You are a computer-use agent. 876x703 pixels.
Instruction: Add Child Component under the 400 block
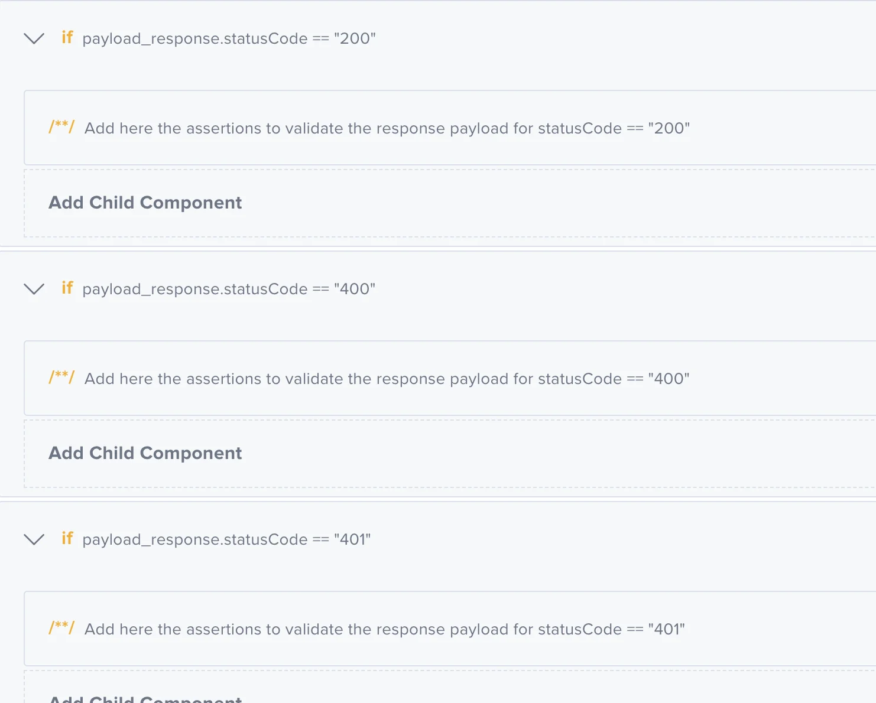click(145, 453)
